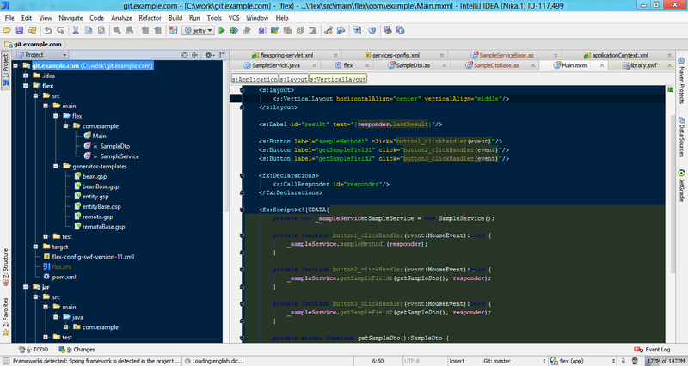Switch to the applicationContext.xml tab
This screenshot has width=688, height=366.
619,55
